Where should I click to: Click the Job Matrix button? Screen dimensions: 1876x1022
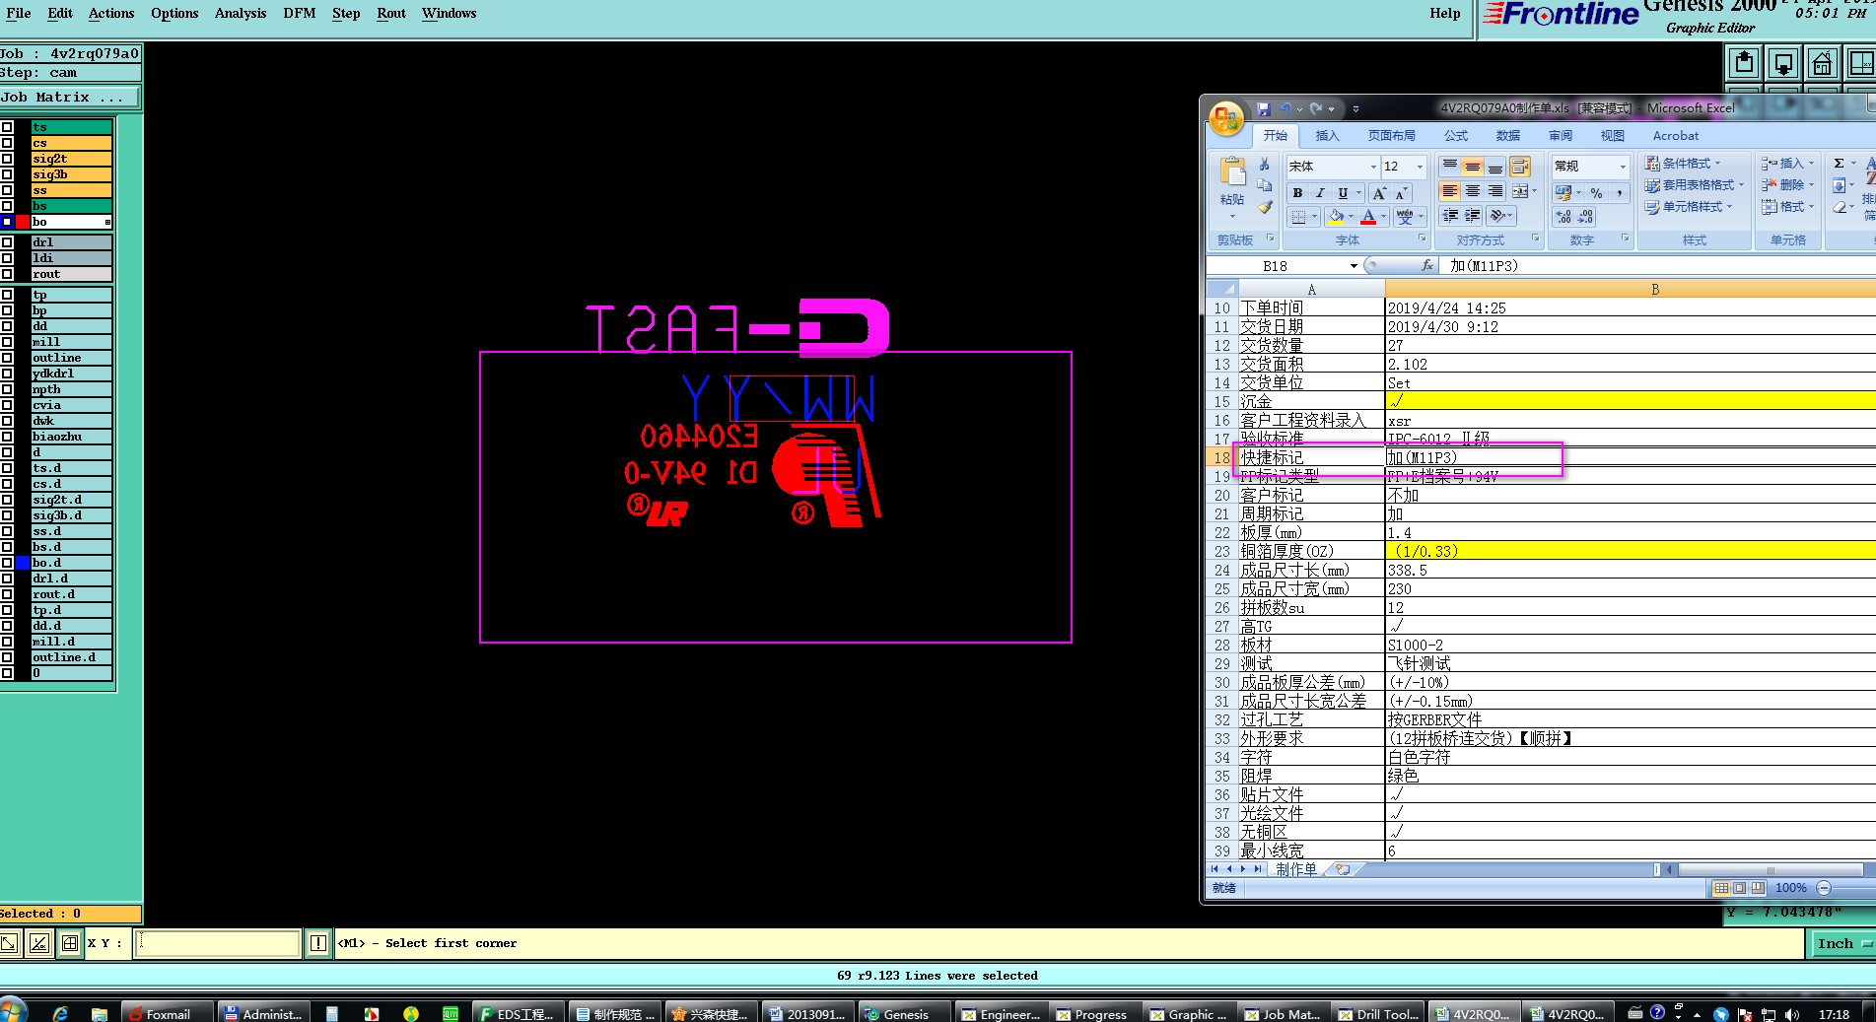(x=70, y=97)
